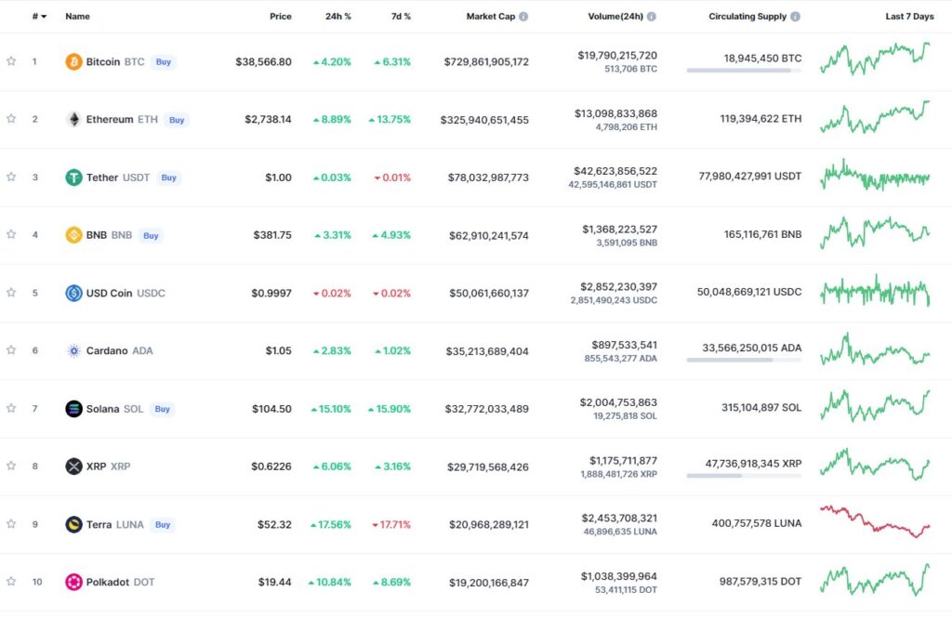Click the Cardano coin logo
The height and width of the screenshot is (618, 952).
[x=73, y=350]
